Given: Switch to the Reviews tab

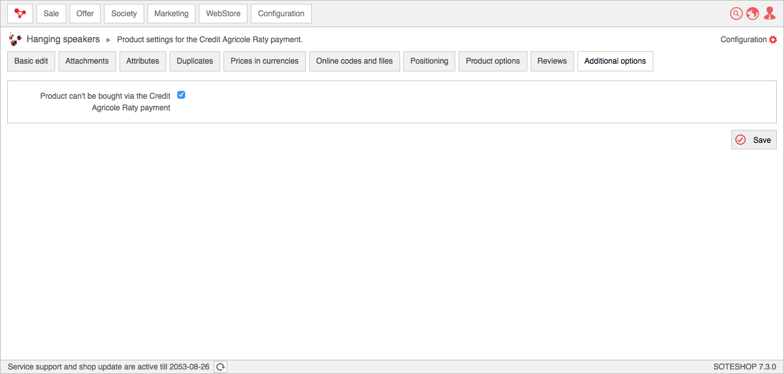Looking at the screenshot, I should coord(552,61).
